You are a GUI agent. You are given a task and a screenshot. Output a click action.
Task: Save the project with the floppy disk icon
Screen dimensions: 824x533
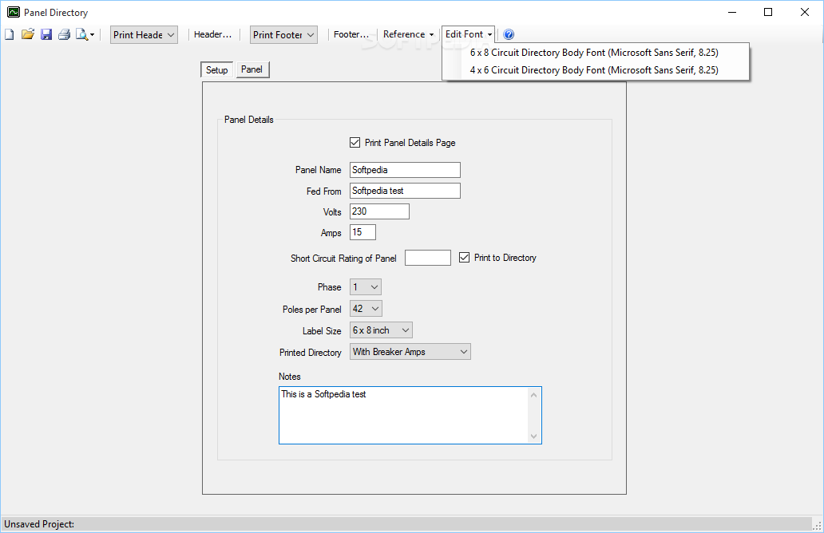pyautogui.click(x=46, y=34)
